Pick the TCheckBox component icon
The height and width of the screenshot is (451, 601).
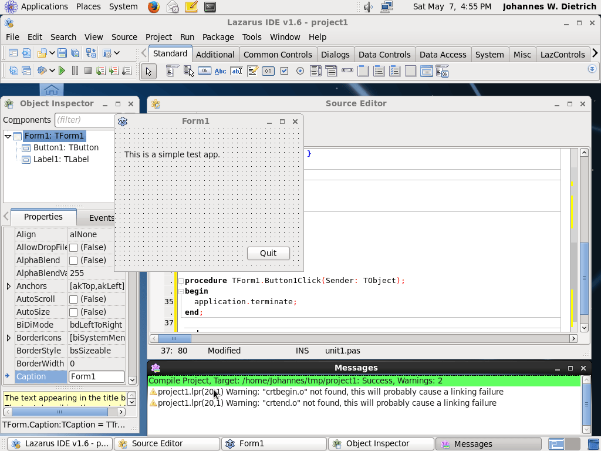point(284,71)
